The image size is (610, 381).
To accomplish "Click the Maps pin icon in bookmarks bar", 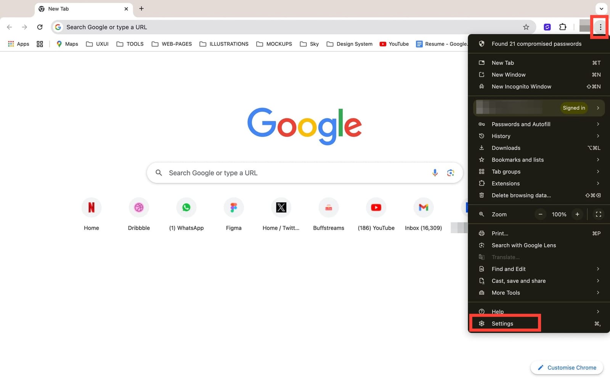I will tap(59, 43).
